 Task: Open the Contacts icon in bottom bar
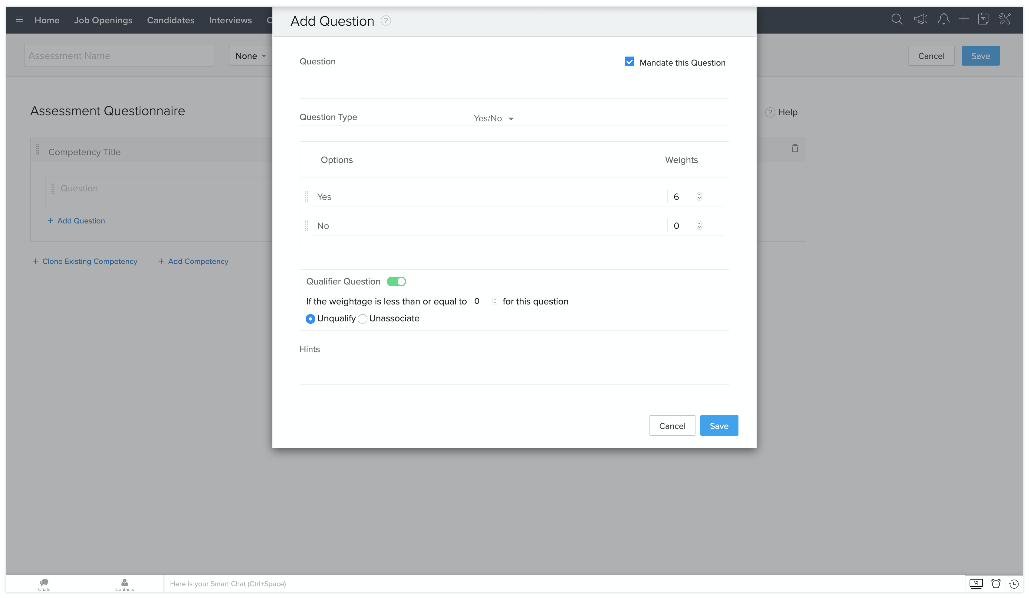point(125,584)
